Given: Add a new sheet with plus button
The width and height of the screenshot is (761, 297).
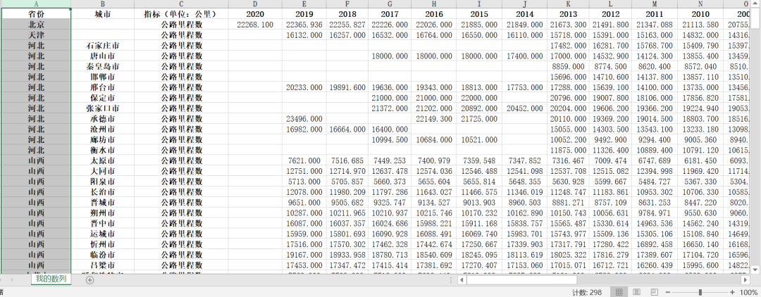Looking at the screenshot, I should [x=89, y=279].
